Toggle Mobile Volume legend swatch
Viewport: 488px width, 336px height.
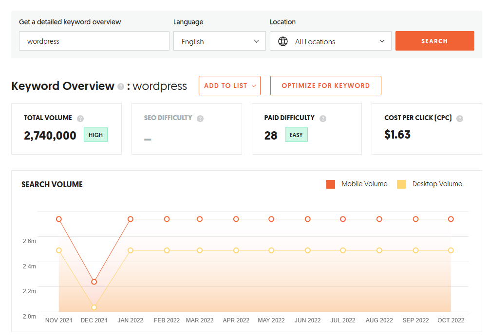[x=331, y=184]
